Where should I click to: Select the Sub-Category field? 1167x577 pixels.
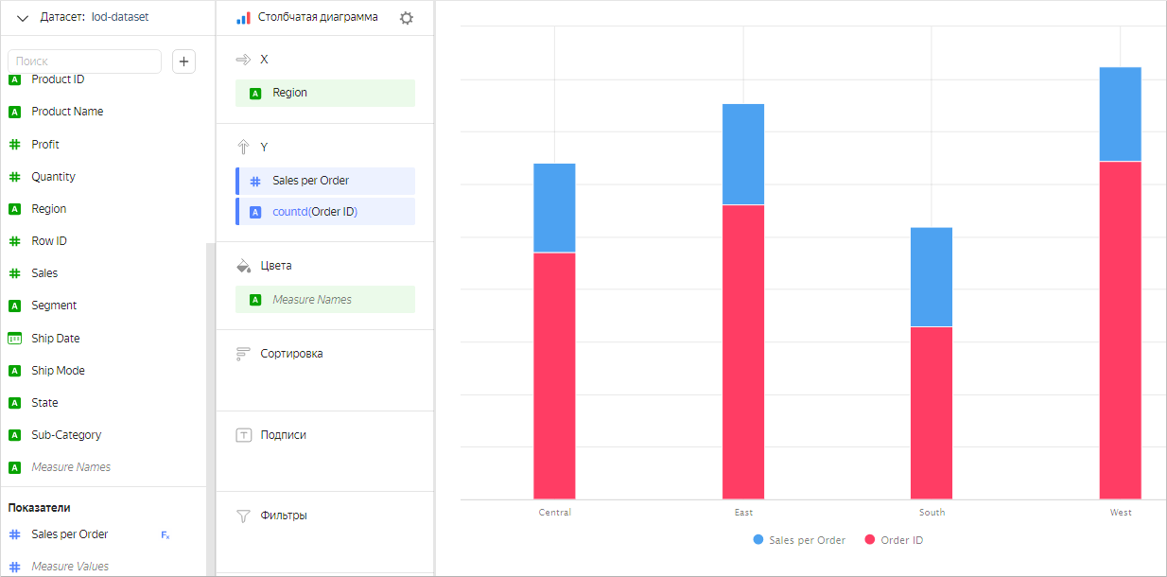[x=66, y=435]
